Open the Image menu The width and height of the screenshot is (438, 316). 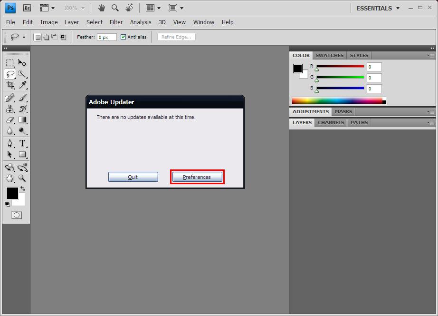[x=49, y=22]
